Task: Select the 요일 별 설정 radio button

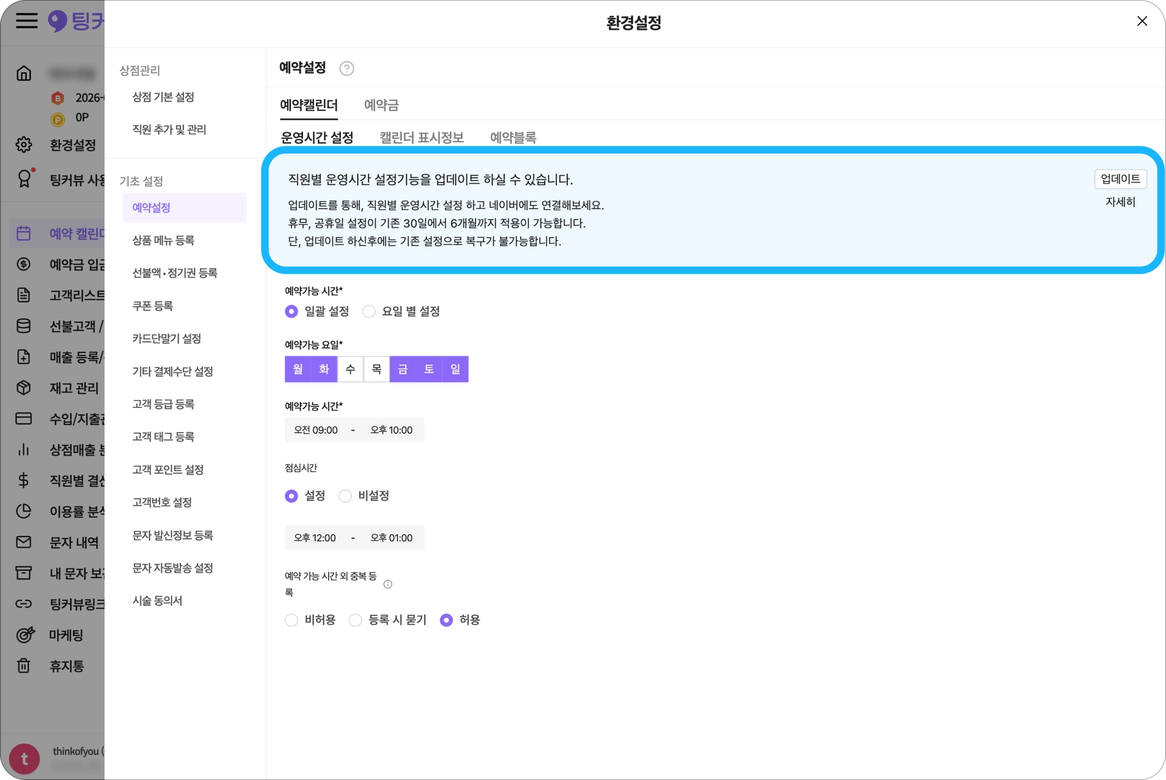Action: pyautogui.click(x=369, y=312)
